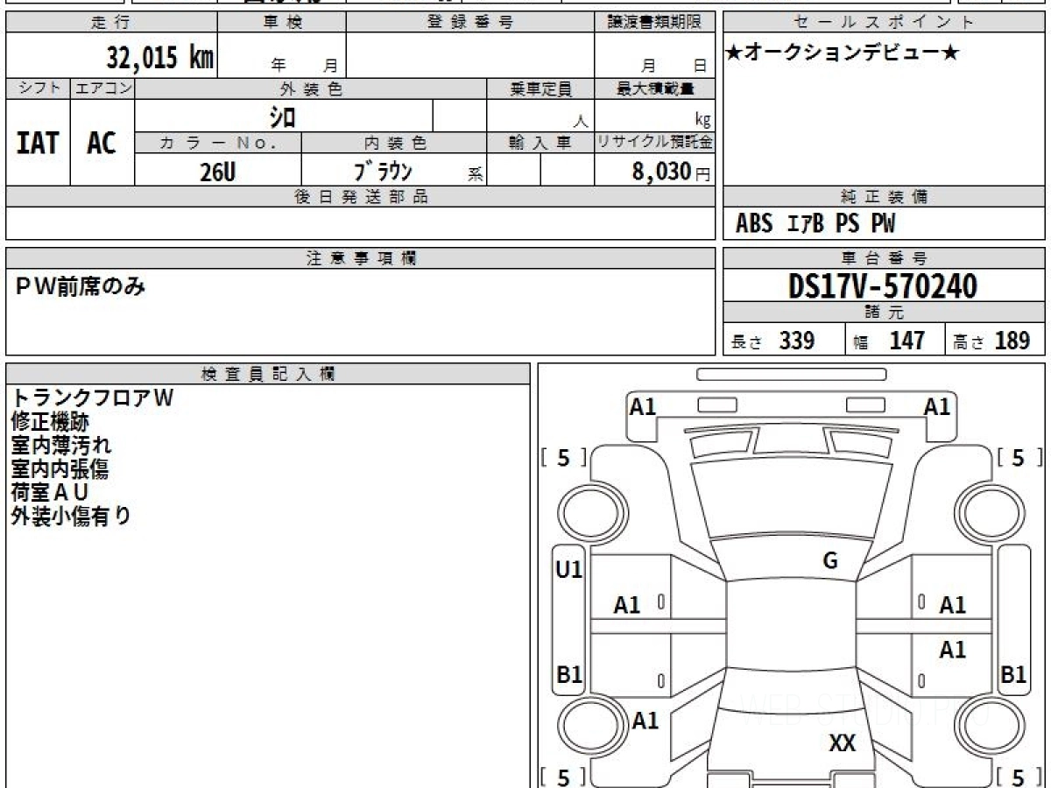
Task: Click the B1 mark on right side
Action: (x=1013, y=675)
